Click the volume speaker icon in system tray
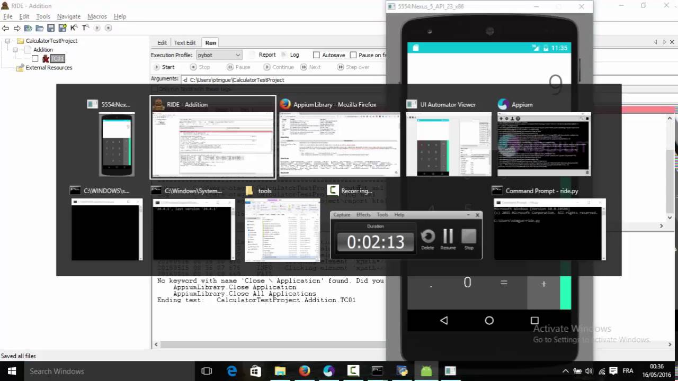The image size is (678, 381). pos(588,371)
